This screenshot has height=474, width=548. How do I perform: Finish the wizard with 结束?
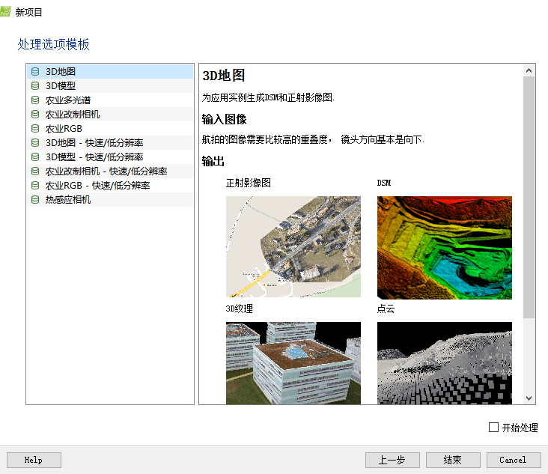pyautogui.click(x=453, y=460)
